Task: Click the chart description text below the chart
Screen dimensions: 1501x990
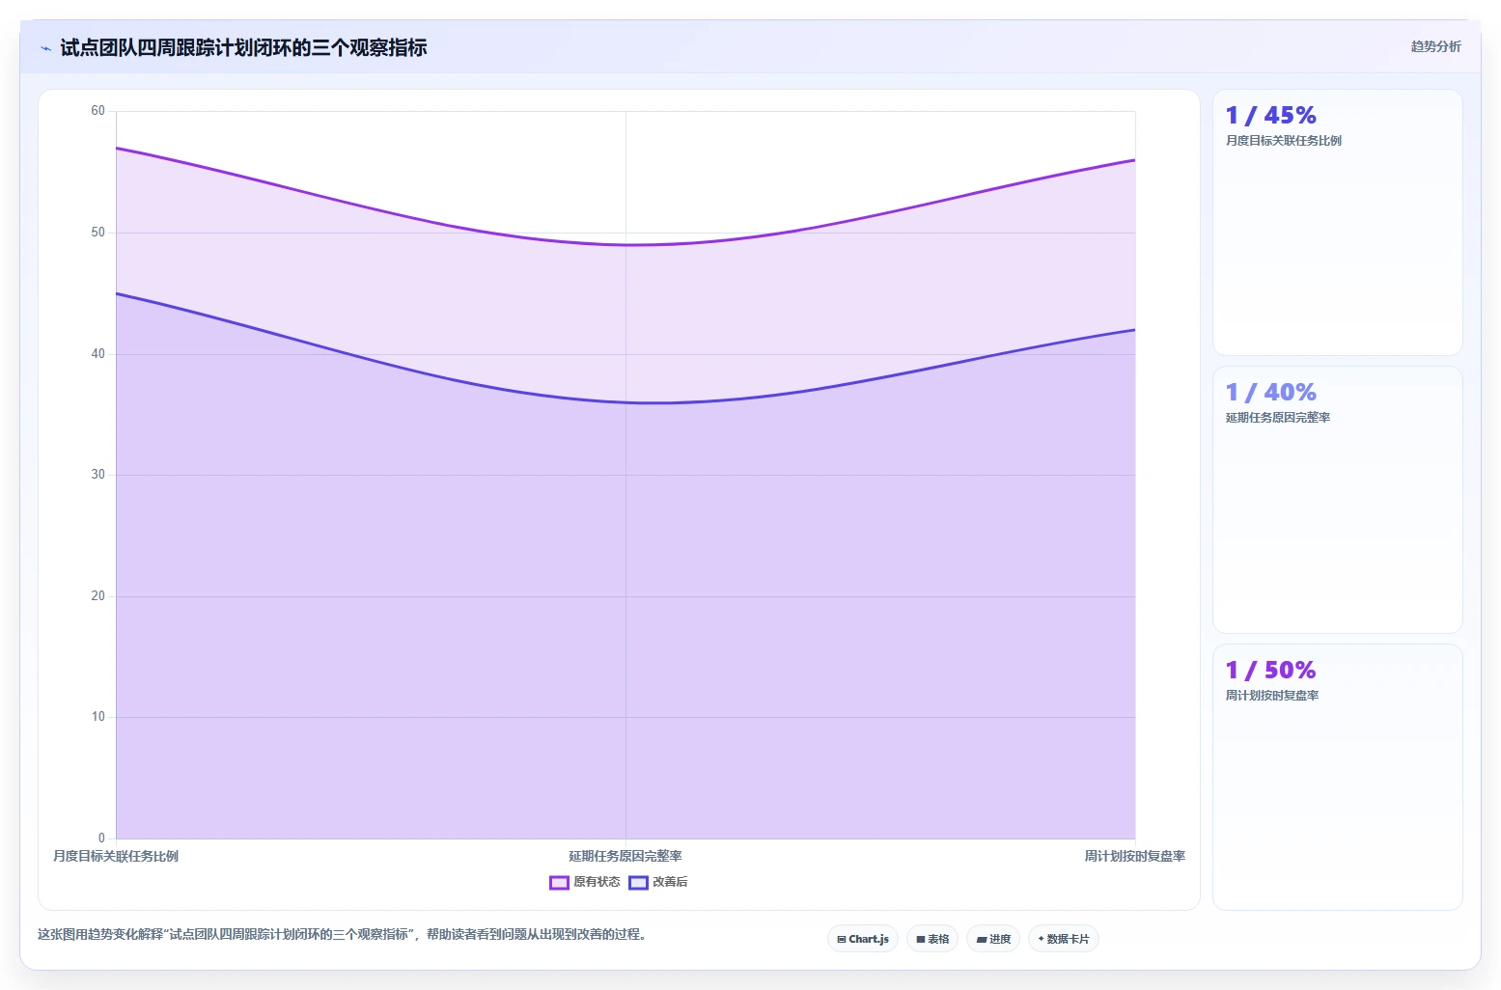Action: click(x=342, y=934)
